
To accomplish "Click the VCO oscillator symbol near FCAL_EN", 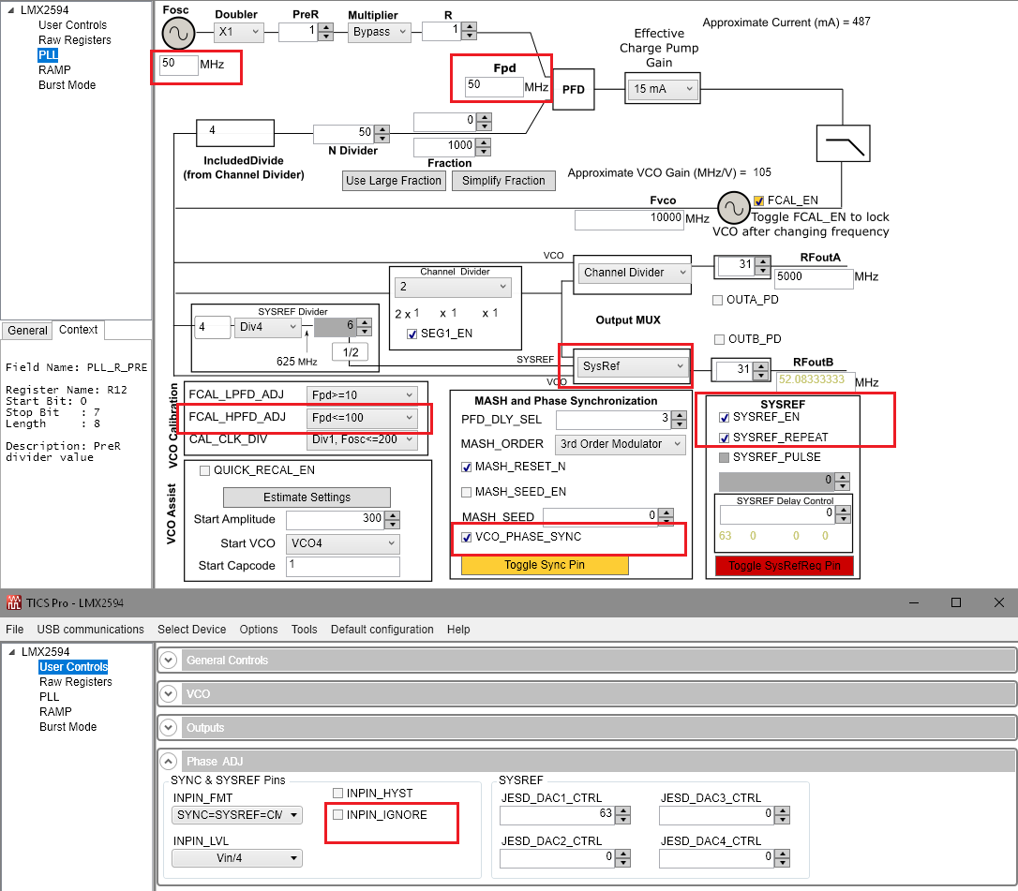I will click(734, 208).
